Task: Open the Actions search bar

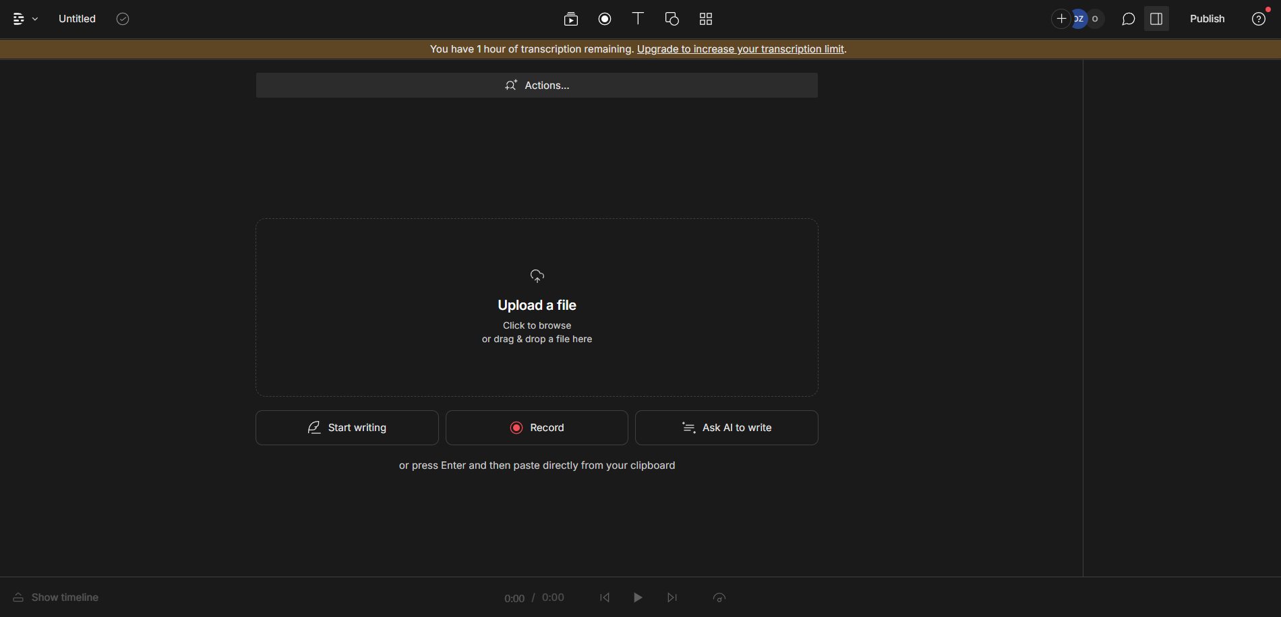Action: pyautogui.click(x=537, y=86)
